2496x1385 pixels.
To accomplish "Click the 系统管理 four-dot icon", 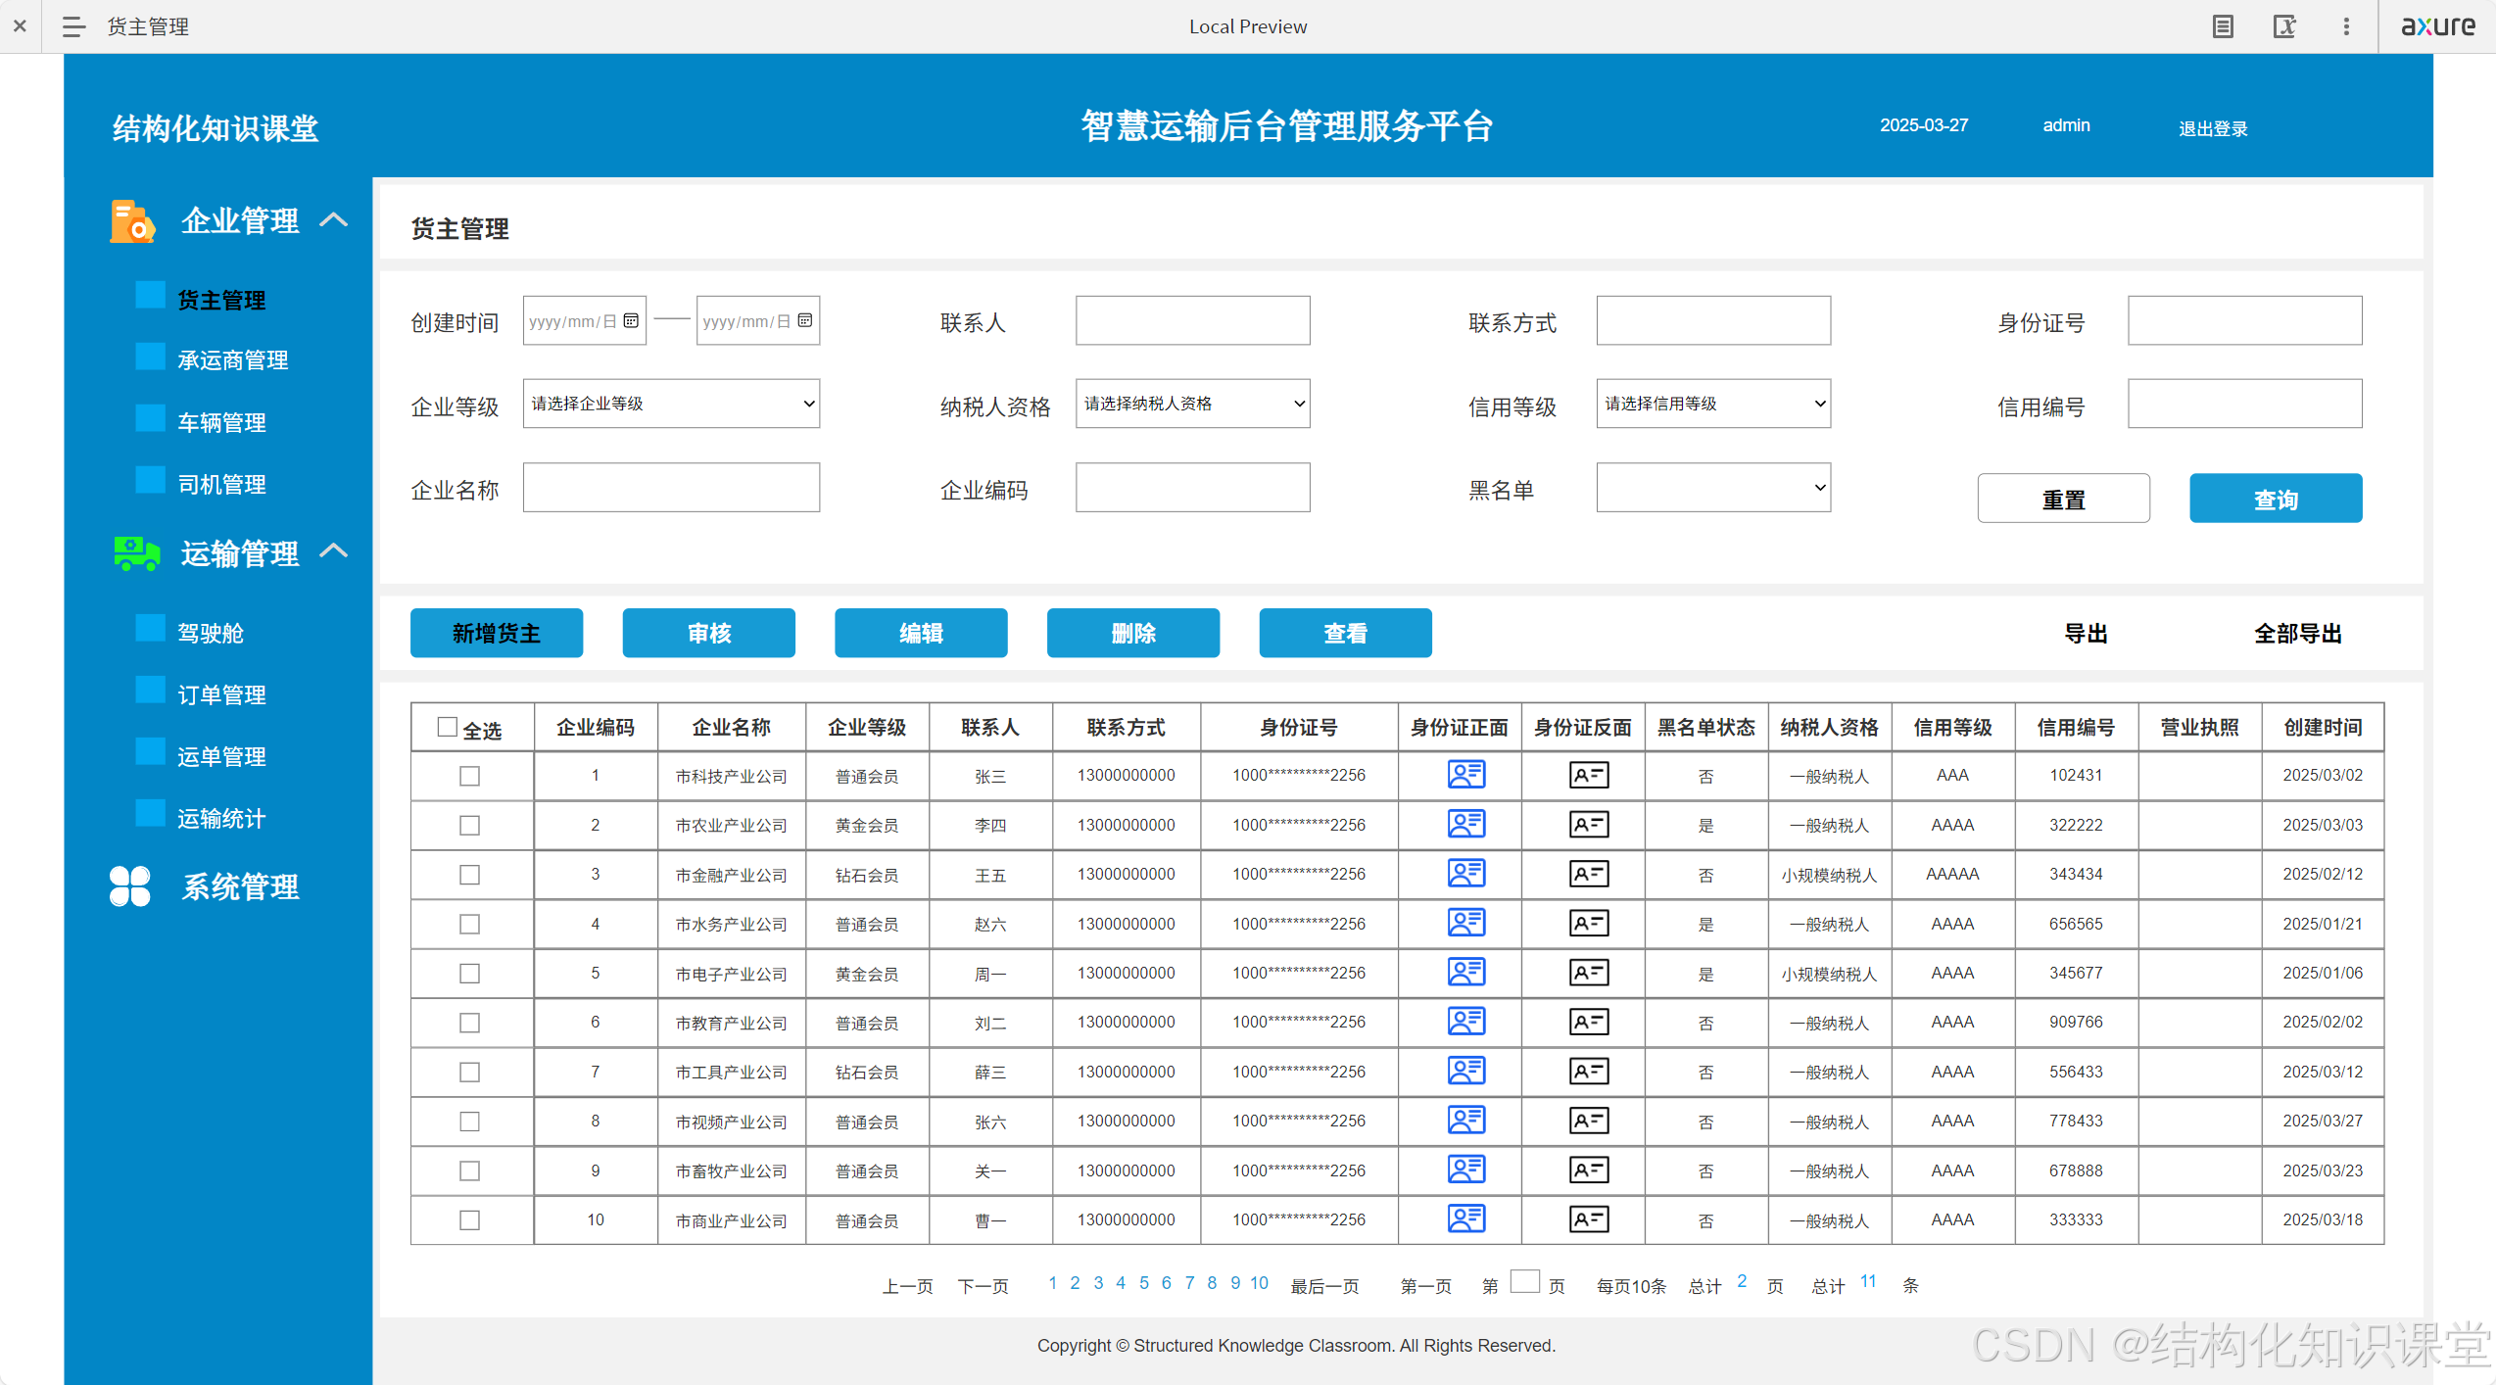I will coord(129,885).
